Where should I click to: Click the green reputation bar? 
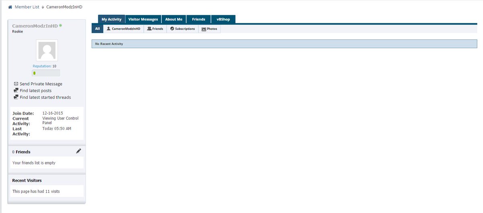35,73
